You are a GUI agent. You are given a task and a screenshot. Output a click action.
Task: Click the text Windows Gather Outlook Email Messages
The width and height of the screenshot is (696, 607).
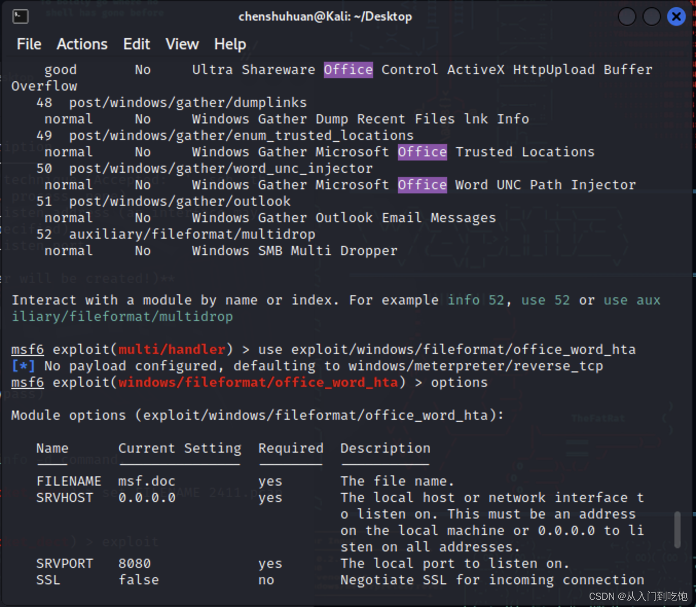coord(344,218)
